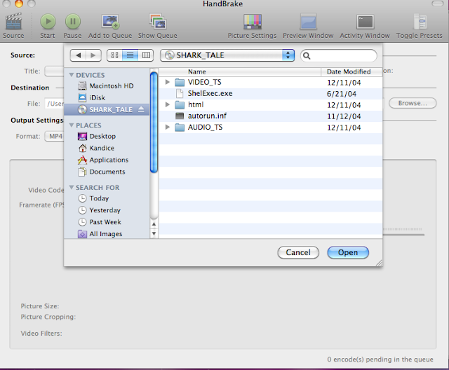Viewport: 449px width, 370px height.
Task: Go forward with the right arrow button
Action: [93, 55]
